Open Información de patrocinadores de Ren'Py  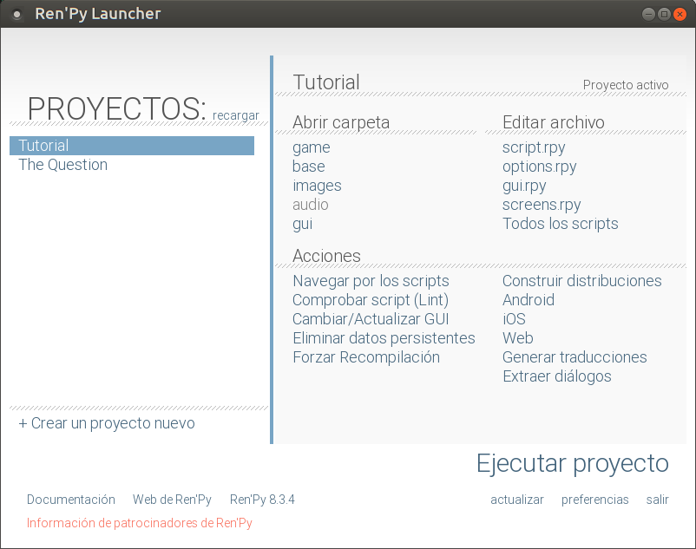pos(139,522)
